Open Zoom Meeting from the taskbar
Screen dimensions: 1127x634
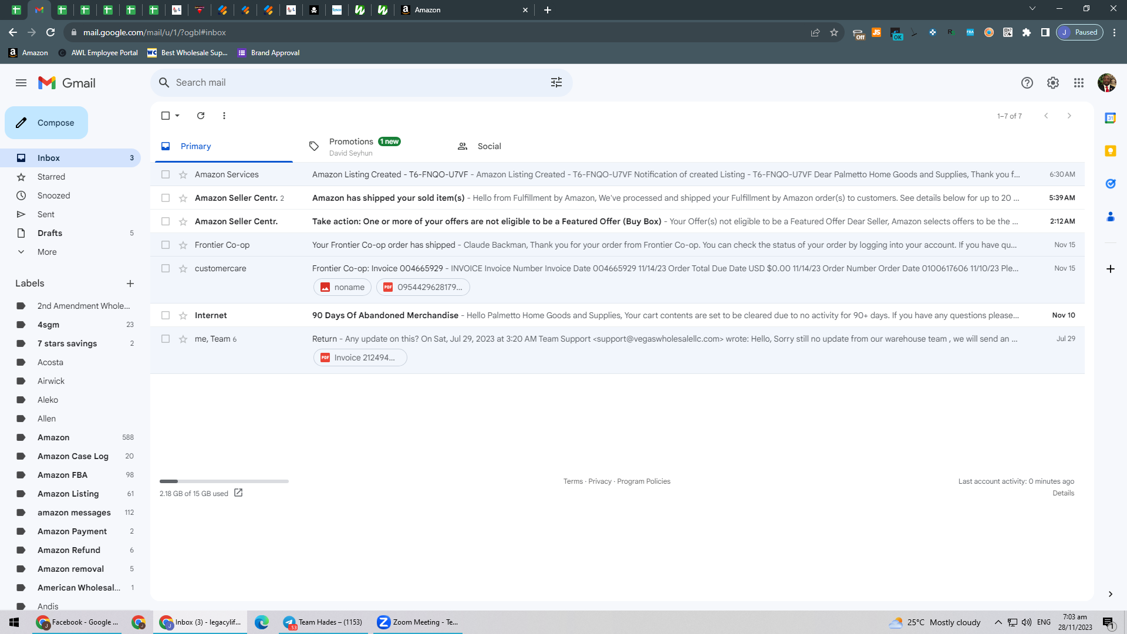click(418, 622)
